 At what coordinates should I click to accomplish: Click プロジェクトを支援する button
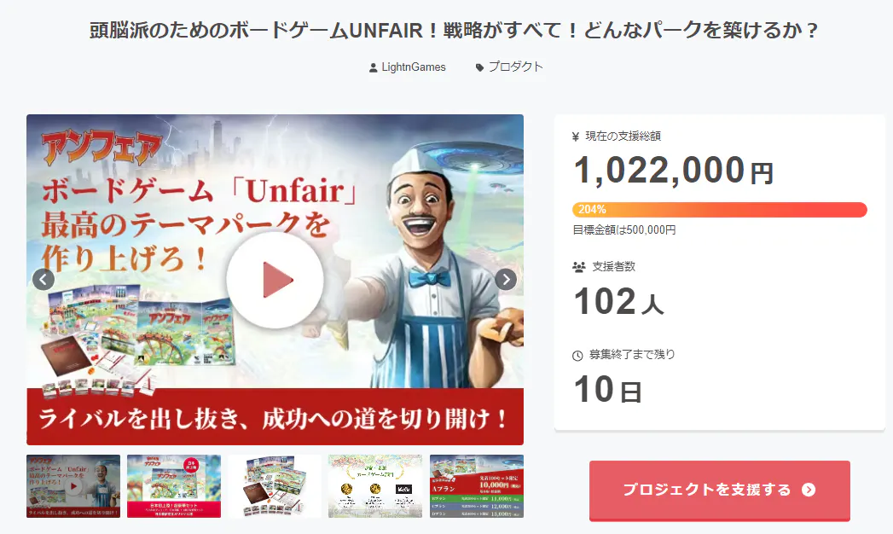(x=719, y=490)
